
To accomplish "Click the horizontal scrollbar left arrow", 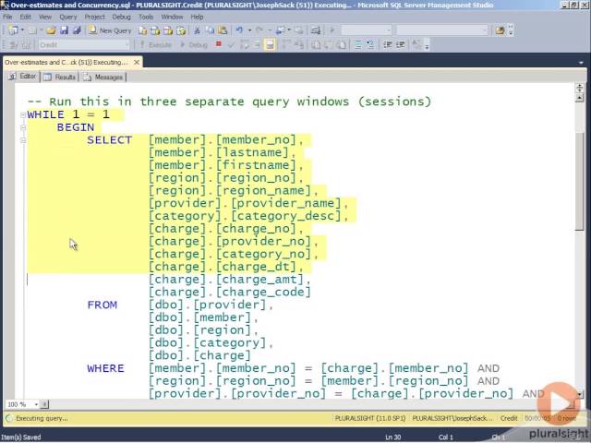I will coord(44,404).
